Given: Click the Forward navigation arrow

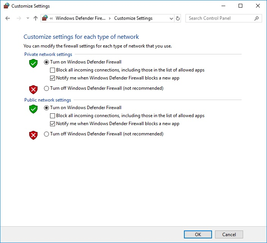Looking at the screenshot, I should 19,18.
